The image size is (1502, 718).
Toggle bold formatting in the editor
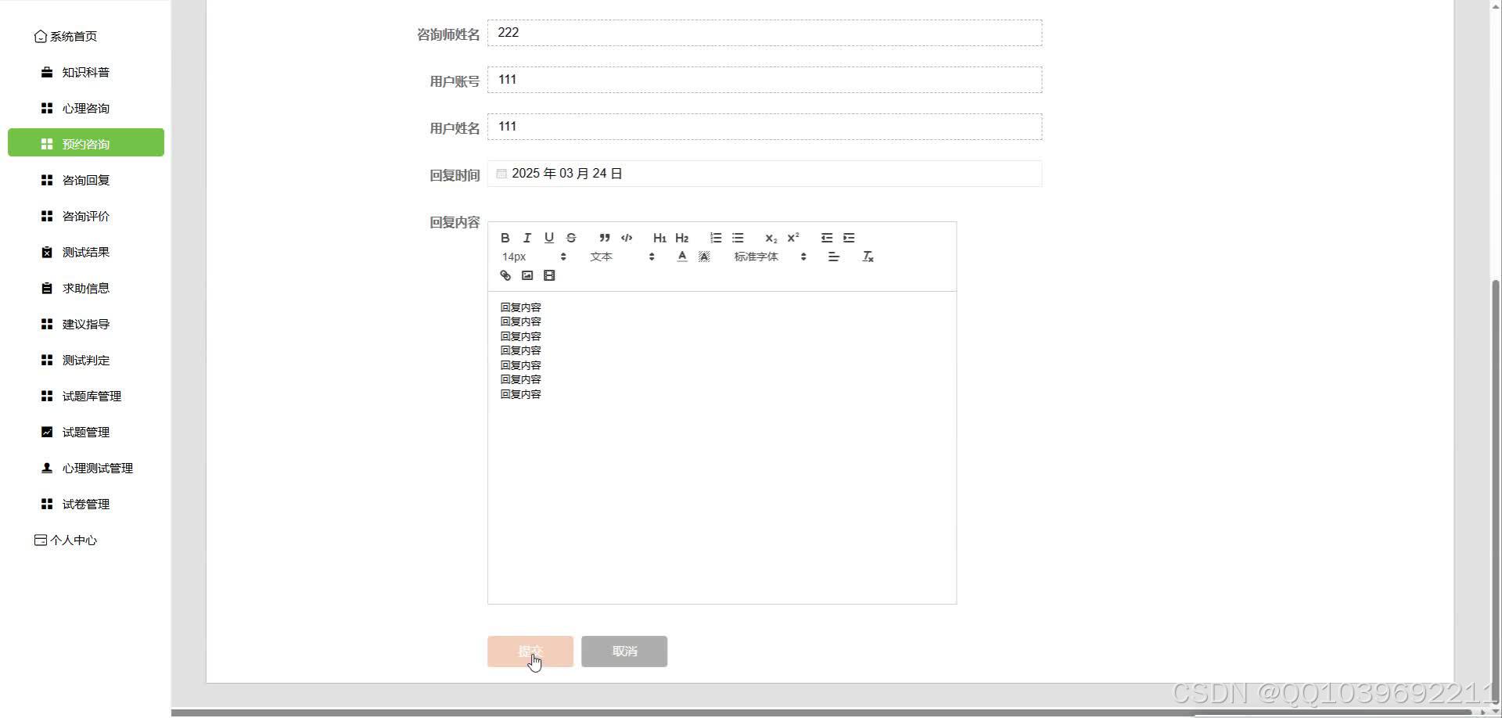click(505, 238)
